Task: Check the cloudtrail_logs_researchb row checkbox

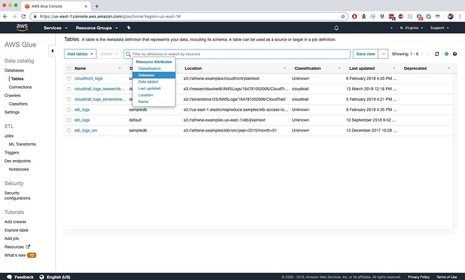Action: click(69, 89)
